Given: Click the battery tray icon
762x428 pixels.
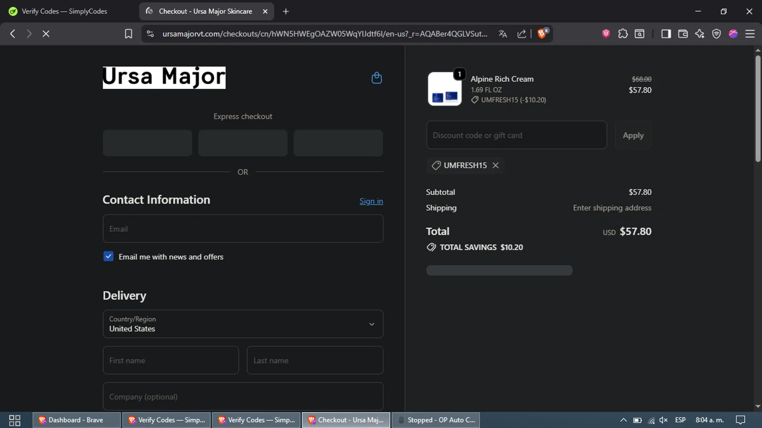Looking at the screenshot, I should (x=638, y=420).
